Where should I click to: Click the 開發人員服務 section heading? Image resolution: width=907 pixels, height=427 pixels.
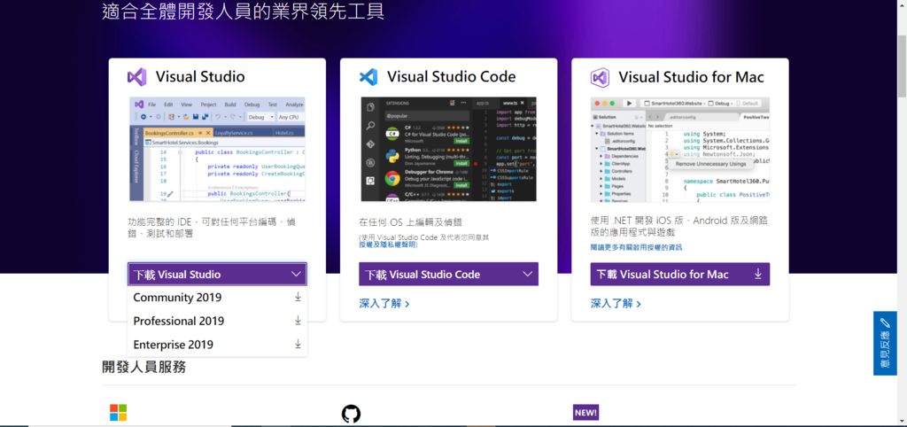144,367
